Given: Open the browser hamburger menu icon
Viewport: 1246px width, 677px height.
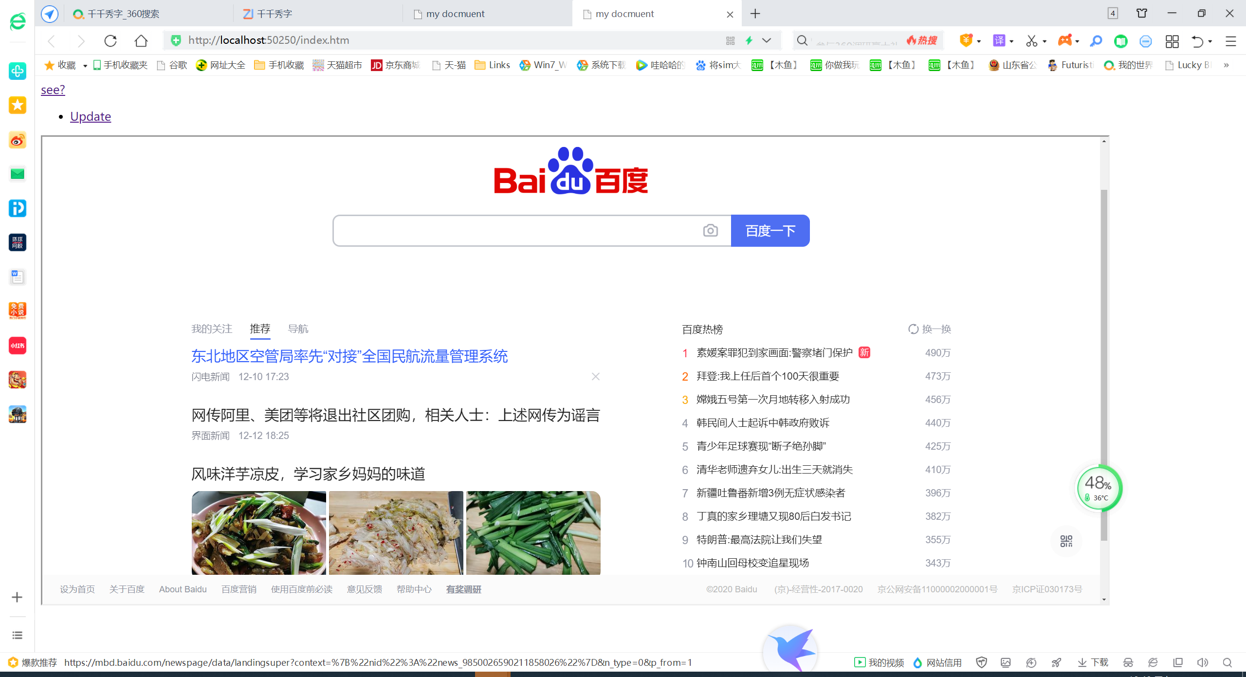Looking at the screenshot, I should [x=1231, y=41].
